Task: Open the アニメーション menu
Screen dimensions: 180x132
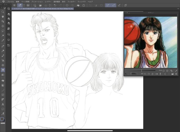Action: click(x=37, y=2)
